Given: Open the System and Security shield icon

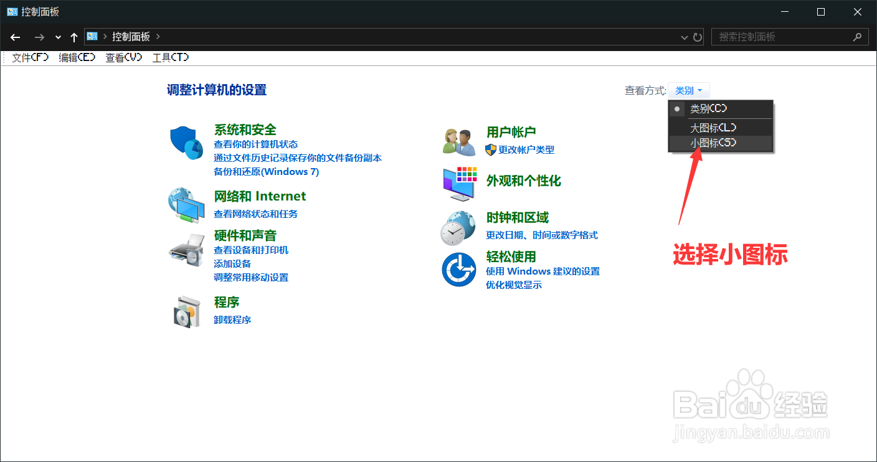Looking at the screenshot, I should 186,143.
